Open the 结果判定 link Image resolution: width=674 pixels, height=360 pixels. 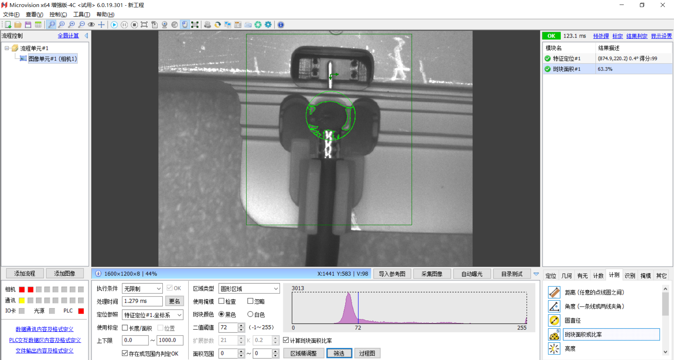point(637,36)
